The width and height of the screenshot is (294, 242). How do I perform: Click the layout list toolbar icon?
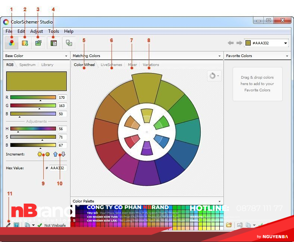[x=54, y=43]
